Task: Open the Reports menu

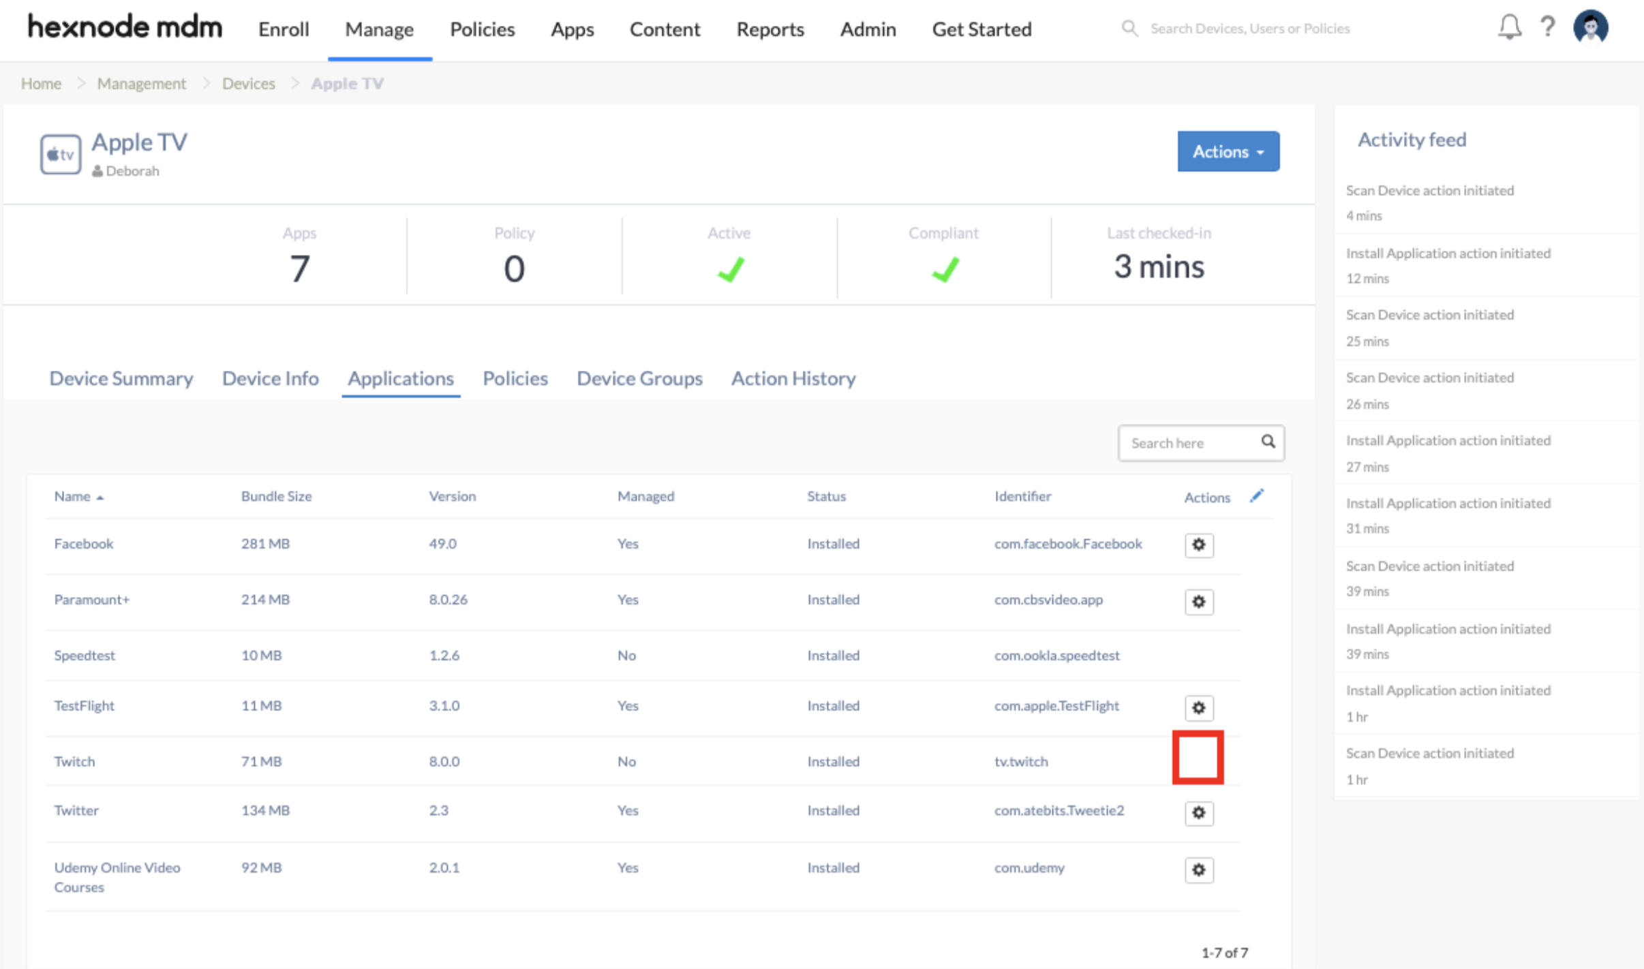Action: click(770, 29)
